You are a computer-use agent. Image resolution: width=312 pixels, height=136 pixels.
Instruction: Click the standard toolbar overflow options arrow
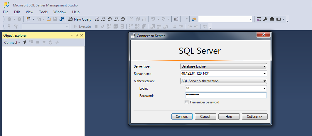[287, 20]
